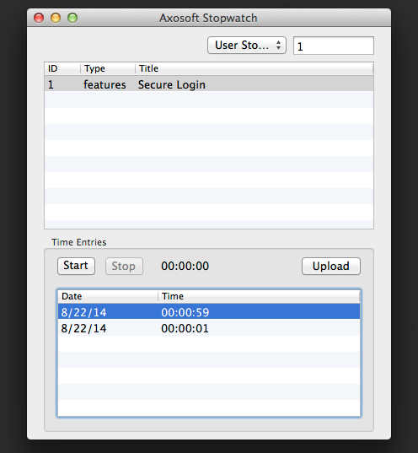Click the Start timer button
418x453 pixels.
pos(76,266)
